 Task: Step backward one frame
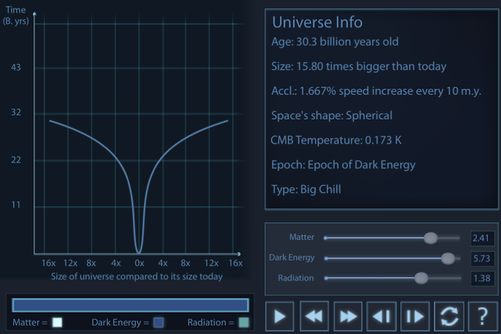coord(381,316)
